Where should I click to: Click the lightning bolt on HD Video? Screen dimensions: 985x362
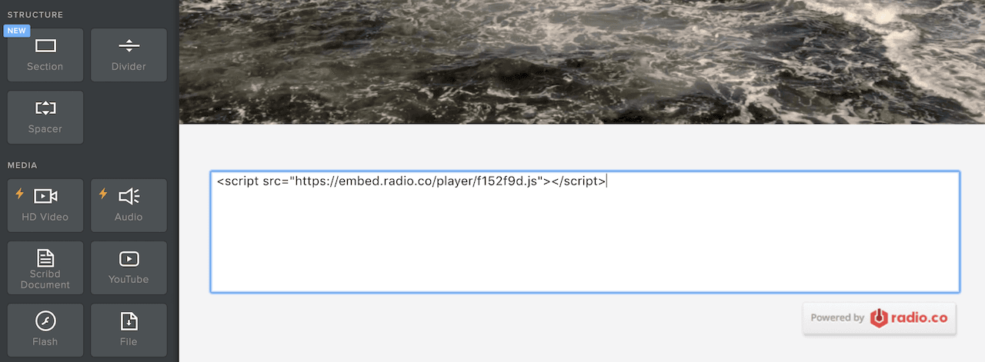click(x=20, y=194)
